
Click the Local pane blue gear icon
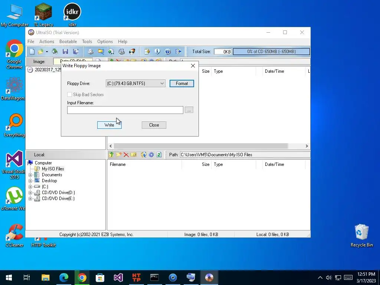click(151, 155)
